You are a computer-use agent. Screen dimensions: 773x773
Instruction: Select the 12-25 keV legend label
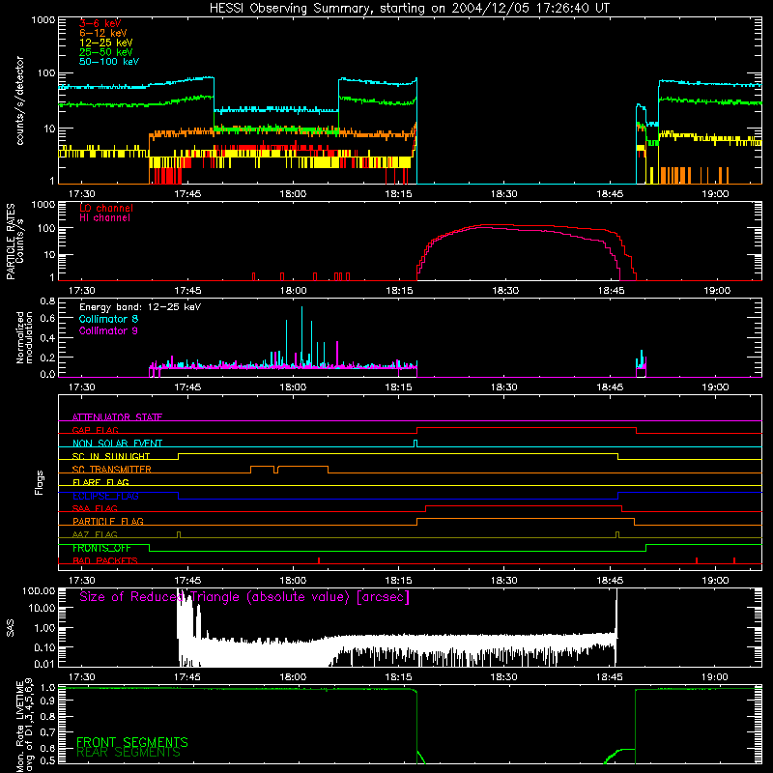pos(106,43)
